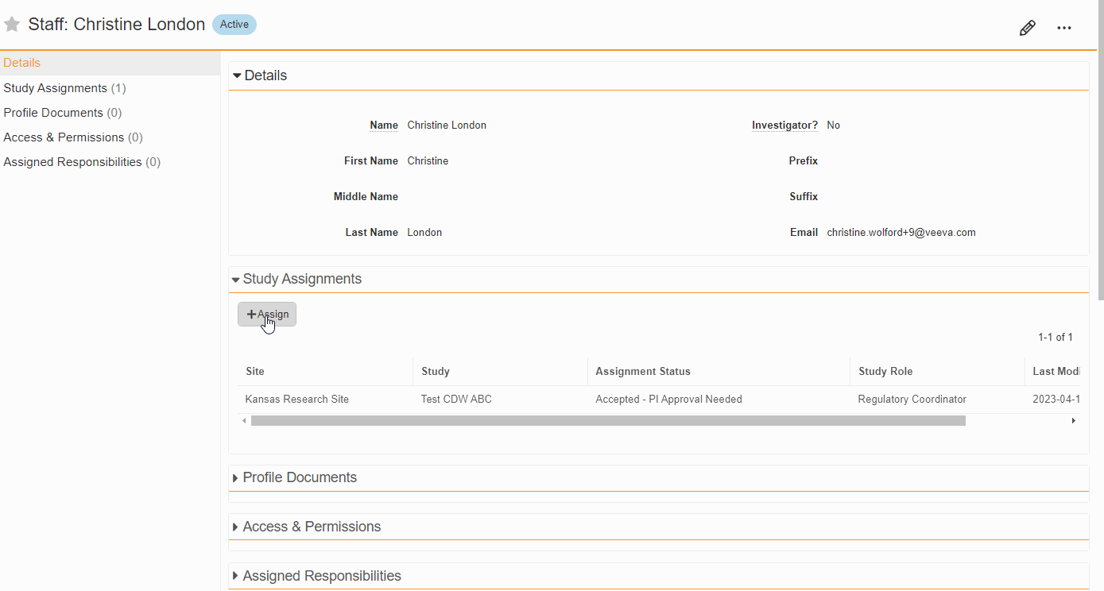The width and height of the screenshot is (1104, 591).
Task: Collapse the Study Assignments section
Action: (236, 280)
